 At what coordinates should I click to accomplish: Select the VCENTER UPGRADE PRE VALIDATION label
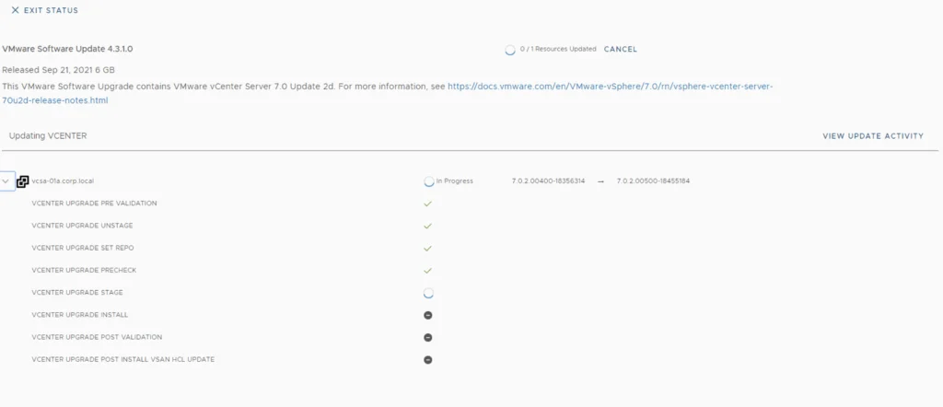[95, 203]
